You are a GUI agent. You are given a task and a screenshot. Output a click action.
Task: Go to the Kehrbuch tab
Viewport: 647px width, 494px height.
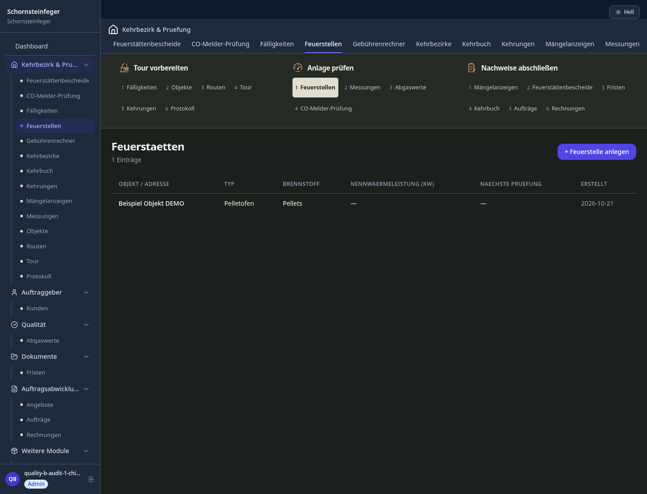pyautogui.click(x=476, y=44)
